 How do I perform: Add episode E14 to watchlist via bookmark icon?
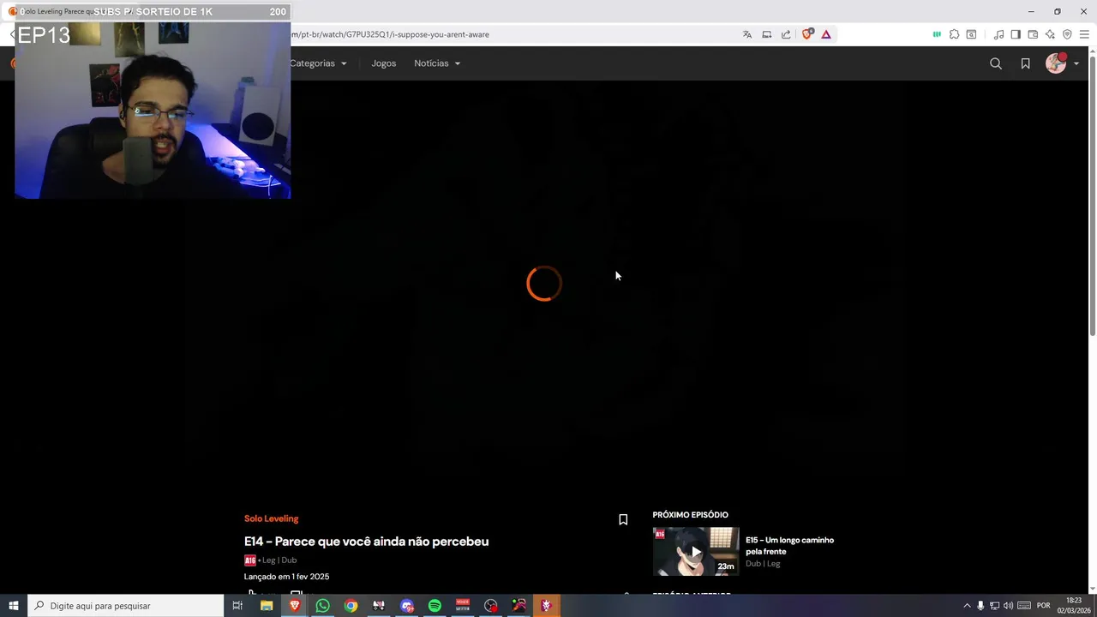coord(623,519)
